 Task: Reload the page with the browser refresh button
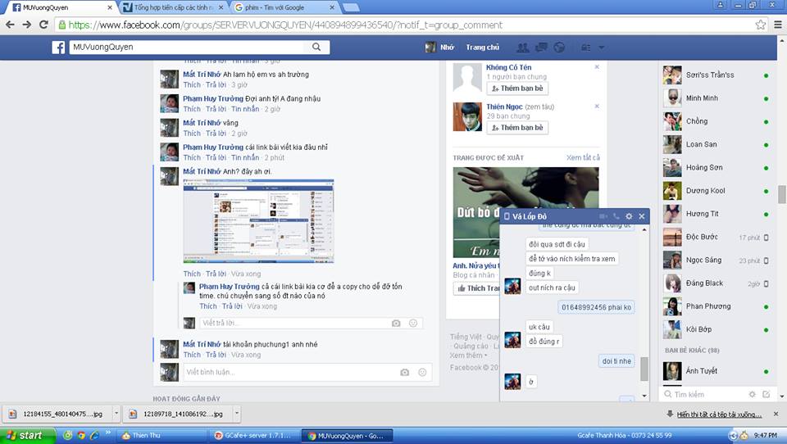(44, 25)
